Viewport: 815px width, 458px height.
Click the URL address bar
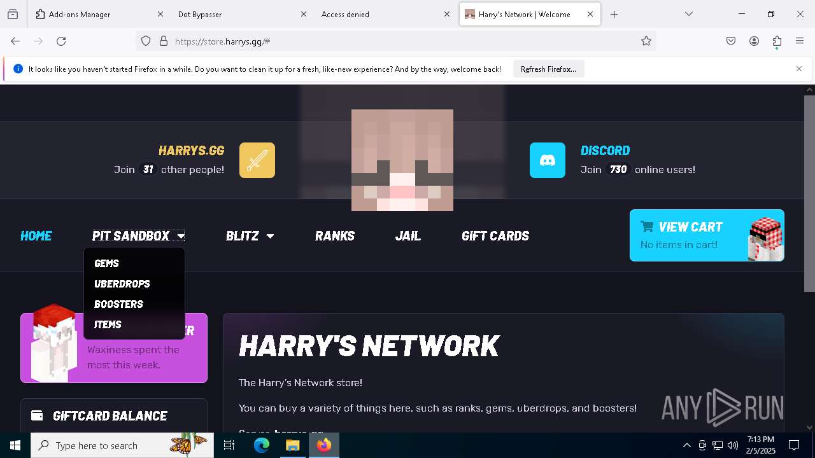395,41
